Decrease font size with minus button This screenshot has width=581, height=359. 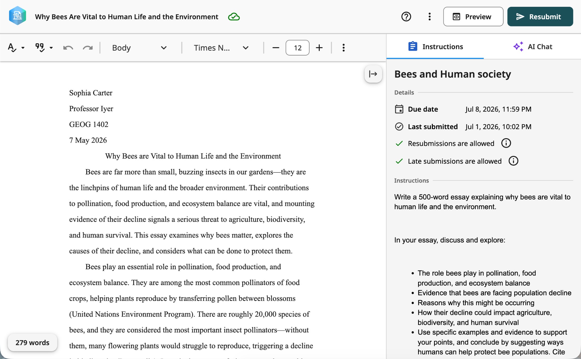pyautogui.click(x=276, y=48)
